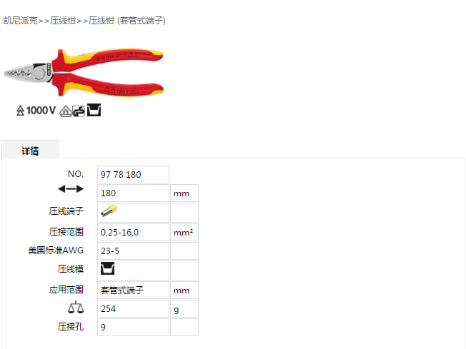Image resolution: width=466 pixels, height=349 pixels.
Task: Click the double-arrow length icon
Action: [71, 188]
